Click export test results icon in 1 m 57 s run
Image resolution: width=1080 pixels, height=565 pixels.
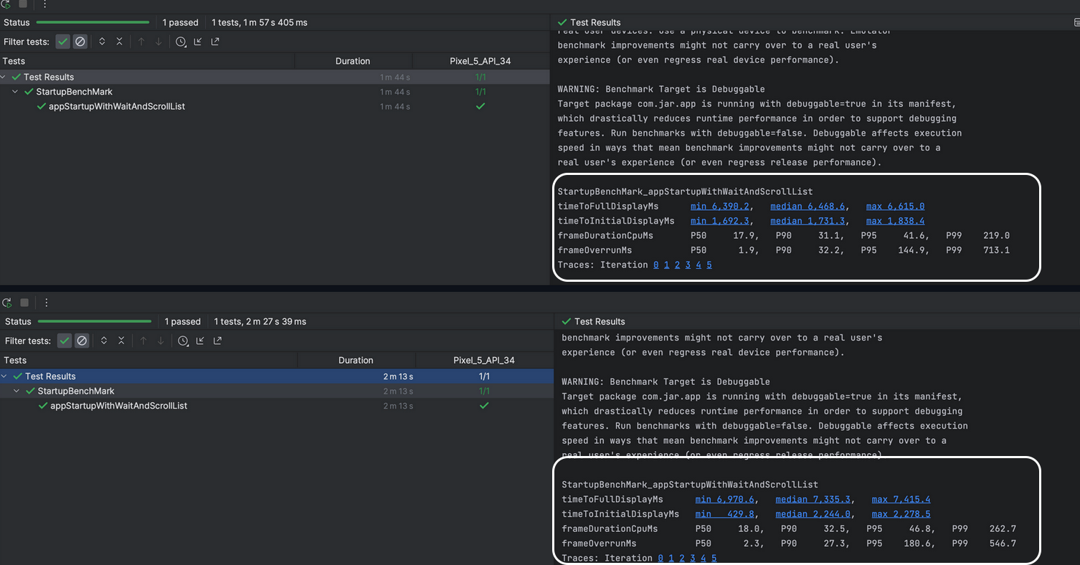click(215, 42)
